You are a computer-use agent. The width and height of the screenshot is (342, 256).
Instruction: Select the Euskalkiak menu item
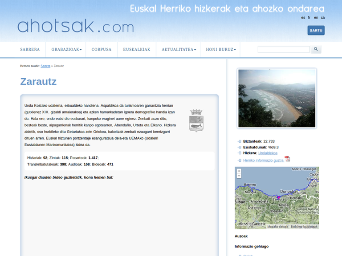pos(137,49)
